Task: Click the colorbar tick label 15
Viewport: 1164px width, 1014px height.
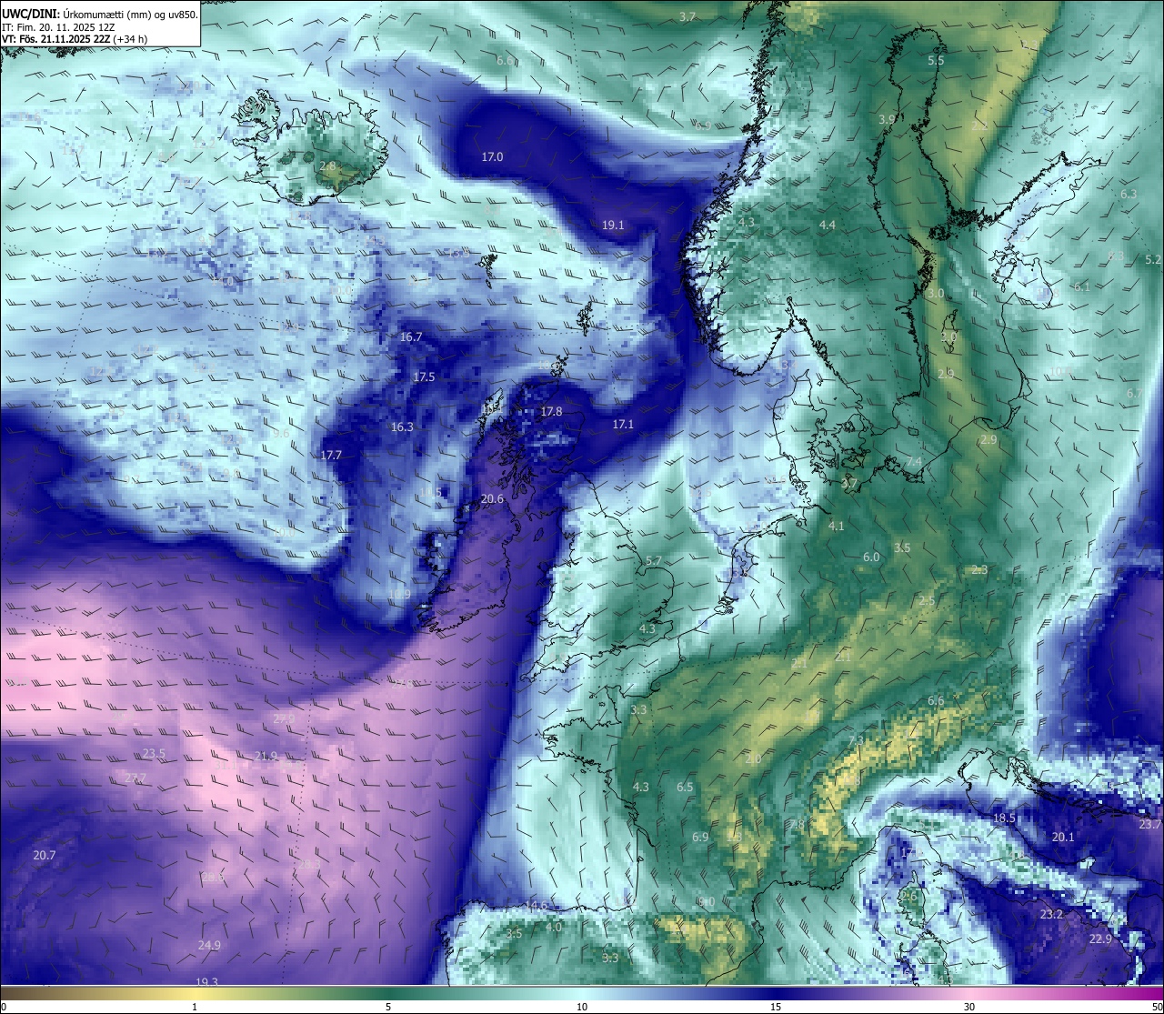Action: (776, 1007)
